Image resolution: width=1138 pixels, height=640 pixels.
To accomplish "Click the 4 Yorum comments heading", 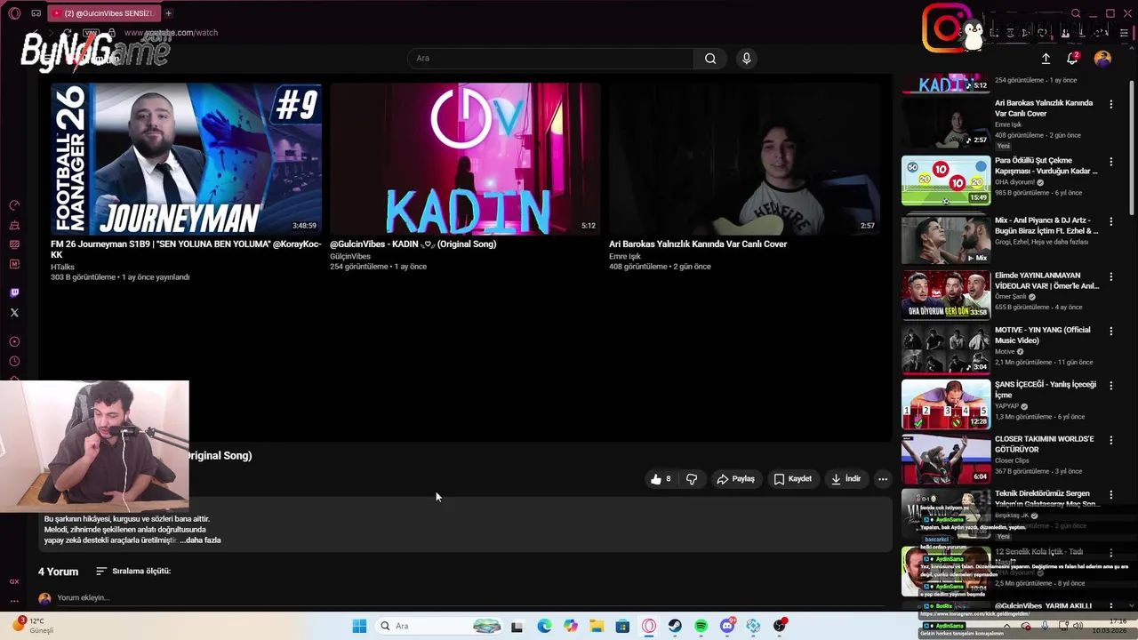I will click(x=59, y=572).
